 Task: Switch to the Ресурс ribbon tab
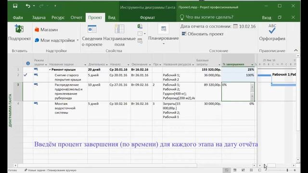(x=58, y=18)
